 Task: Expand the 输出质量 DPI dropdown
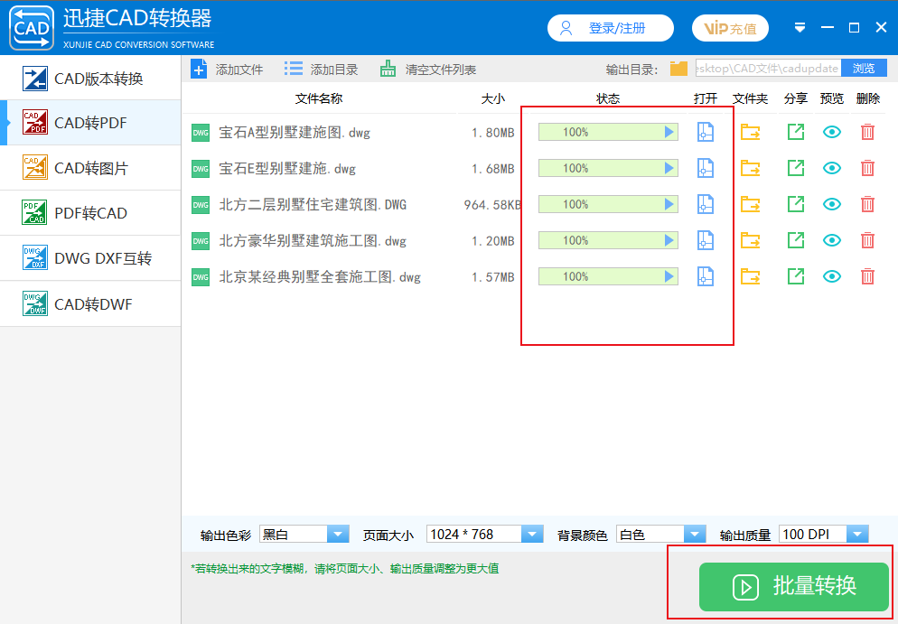pyautogui.click(x=857, y=534)
